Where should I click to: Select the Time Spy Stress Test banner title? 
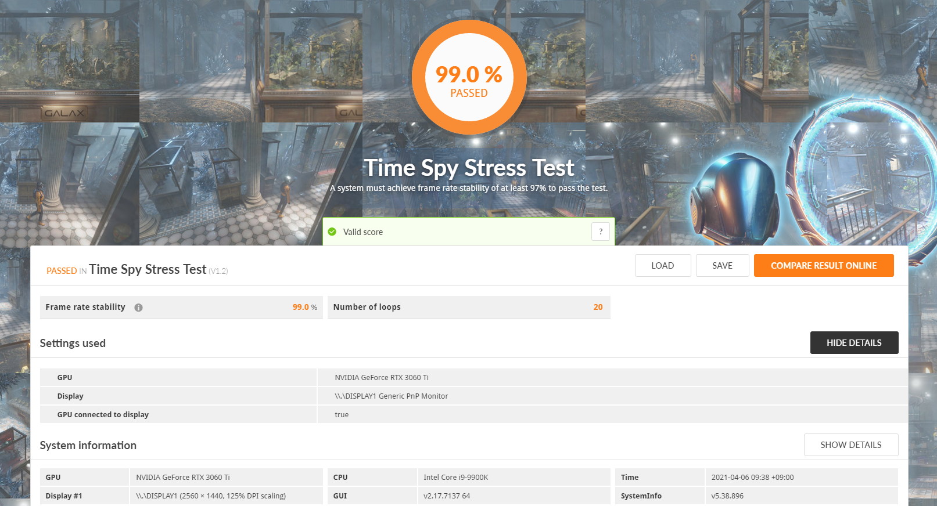tap(469, 168)
